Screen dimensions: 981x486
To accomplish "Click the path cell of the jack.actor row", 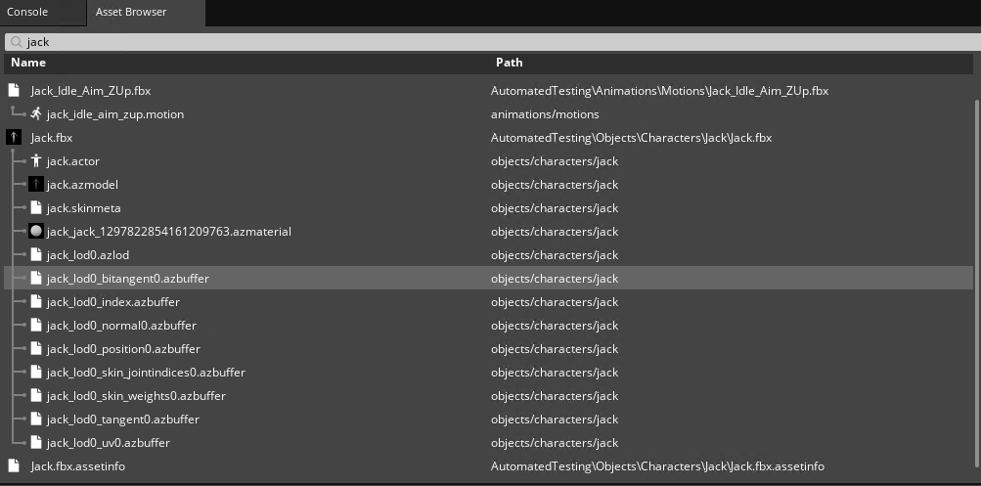I will point(555,161).
